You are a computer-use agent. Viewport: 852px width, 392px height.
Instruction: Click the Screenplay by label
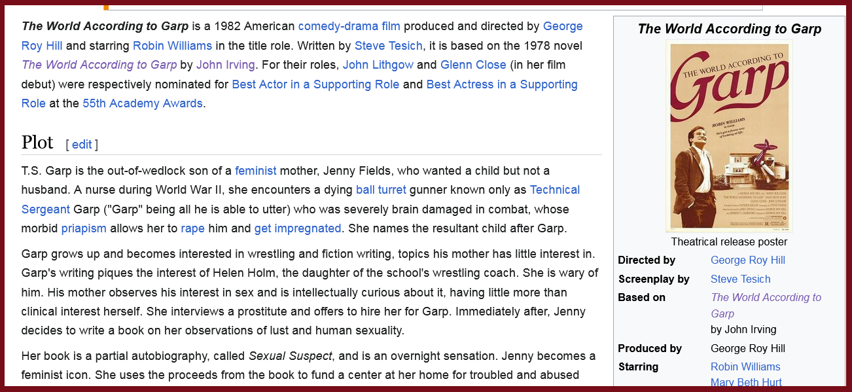tap(654, 279)
